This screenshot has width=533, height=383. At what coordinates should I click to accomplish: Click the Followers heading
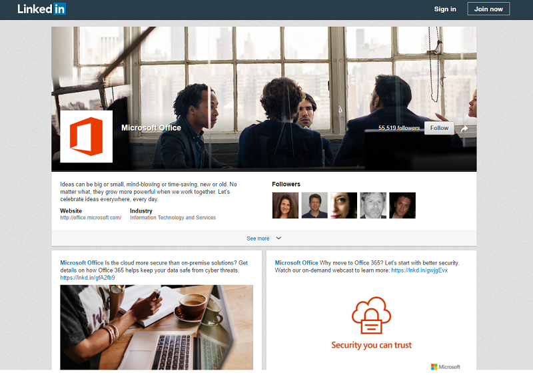pos(286,185)
